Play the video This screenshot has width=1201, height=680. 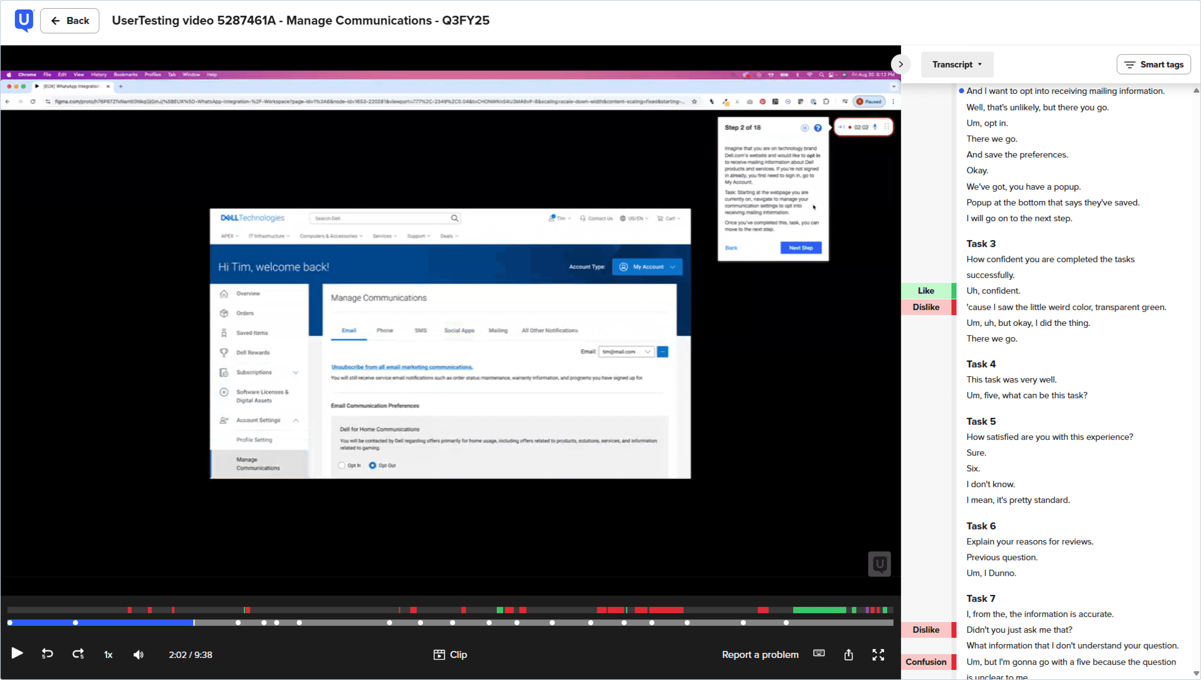coord(17,653)
